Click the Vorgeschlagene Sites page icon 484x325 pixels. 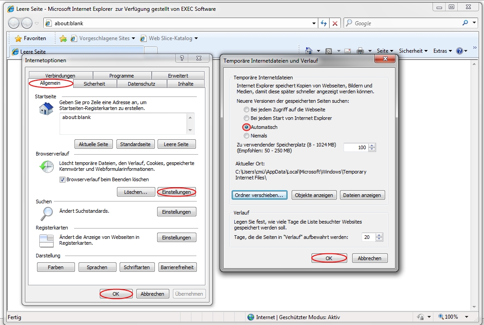pyautogui.click(x=74, y=38)
